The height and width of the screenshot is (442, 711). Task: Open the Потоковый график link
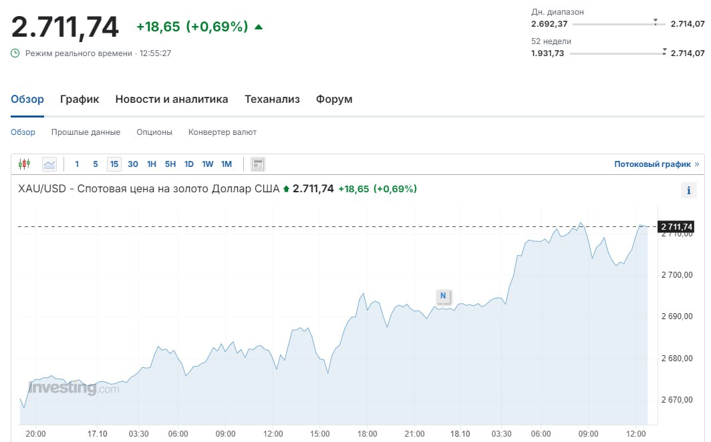[656, 164]
